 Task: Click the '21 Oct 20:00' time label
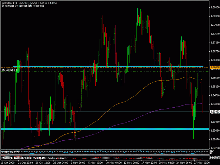tap(25, 163)
